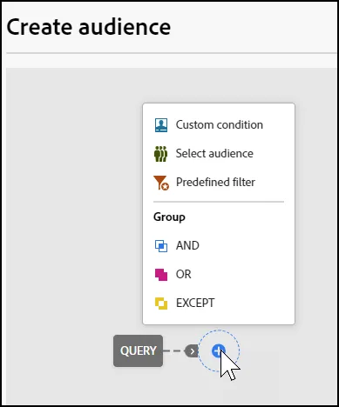
Task: Click the Custom condition profile icon
Action: pyautogui.click(x=160, y=125)
